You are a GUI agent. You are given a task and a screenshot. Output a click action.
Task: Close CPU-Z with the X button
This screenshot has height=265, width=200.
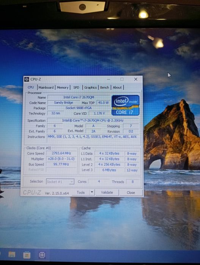pos(135,79)
